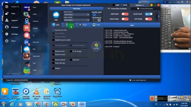The width and height of the screenshot is (191, 107).
Task: Select the Mtk cloud icon in list
Action: click(27, 49)
